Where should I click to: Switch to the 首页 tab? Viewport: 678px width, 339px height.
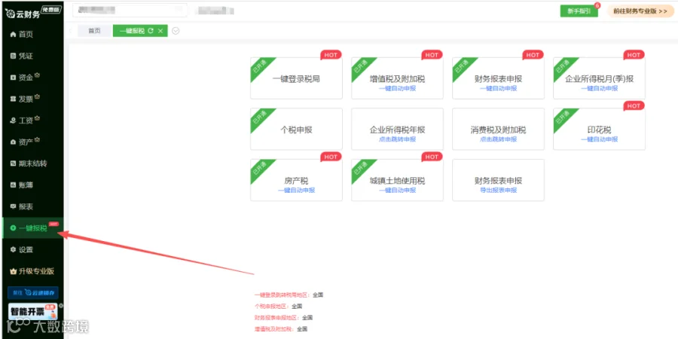[94, 31]
